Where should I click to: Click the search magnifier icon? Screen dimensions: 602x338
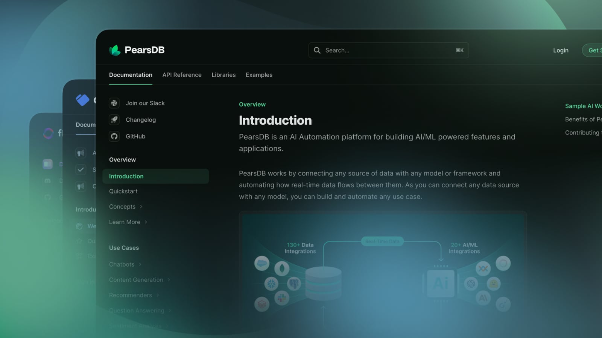317,50
